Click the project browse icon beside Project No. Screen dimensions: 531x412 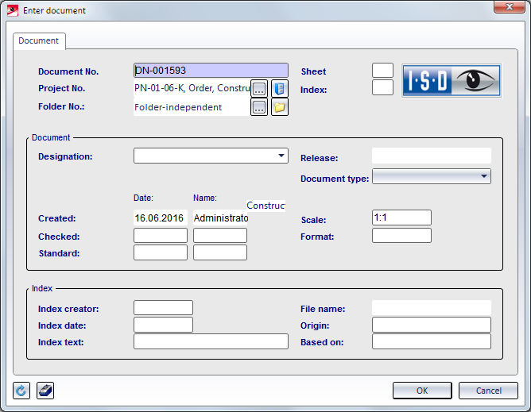(279, 88)
